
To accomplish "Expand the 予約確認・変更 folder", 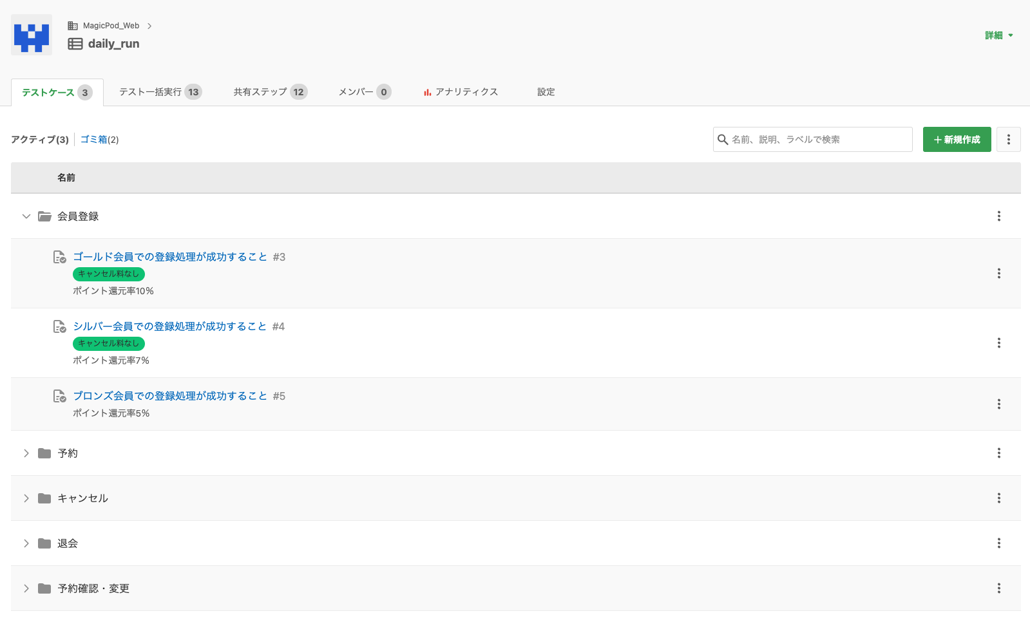I will coord(26,588).
